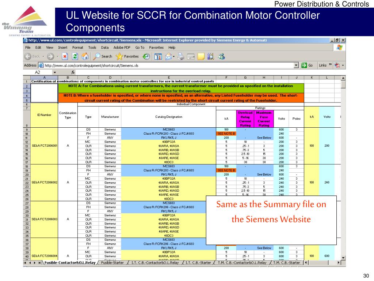
Task: Open the Format menu
Action: tap(78, 48)
